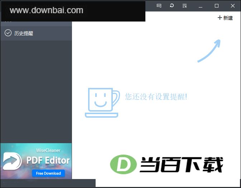Image resolution: width=241 pixels, height=188 pixels.
Task: Click Free Download in PDF Editor ad
Action: [48, 173]
